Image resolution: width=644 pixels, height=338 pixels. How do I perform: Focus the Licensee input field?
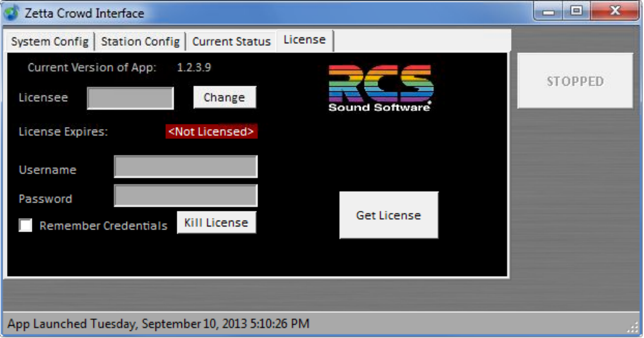[130, 98]
